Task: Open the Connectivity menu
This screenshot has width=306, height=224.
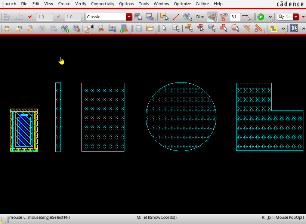Action: 102,4
